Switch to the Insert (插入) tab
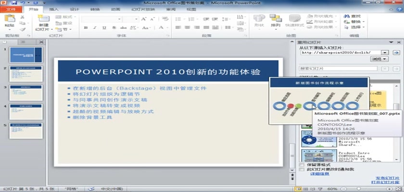Image resolution: width=404 pixels, height=192 pixels. click(54, 10)
